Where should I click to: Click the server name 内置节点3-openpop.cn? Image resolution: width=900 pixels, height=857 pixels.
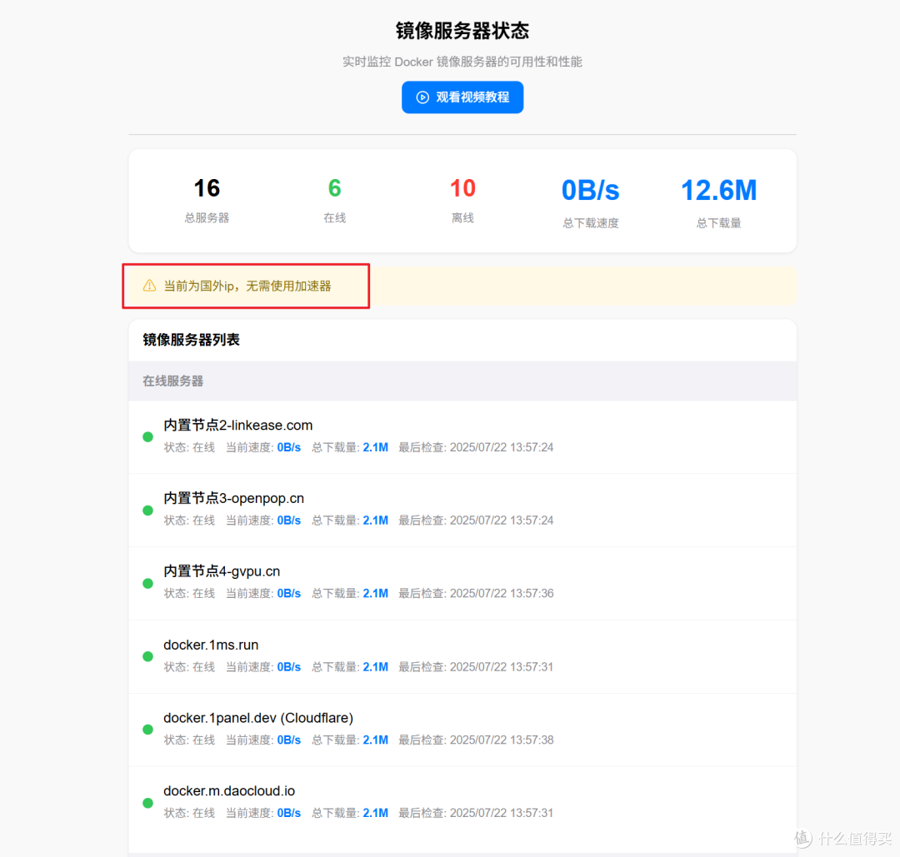coord(233,499)
